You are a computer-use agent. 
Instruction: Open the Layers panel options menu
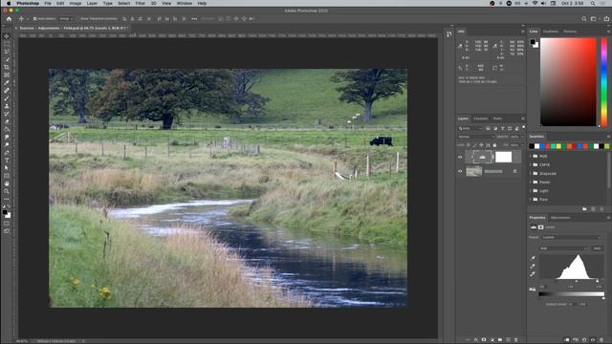point(523,118)
